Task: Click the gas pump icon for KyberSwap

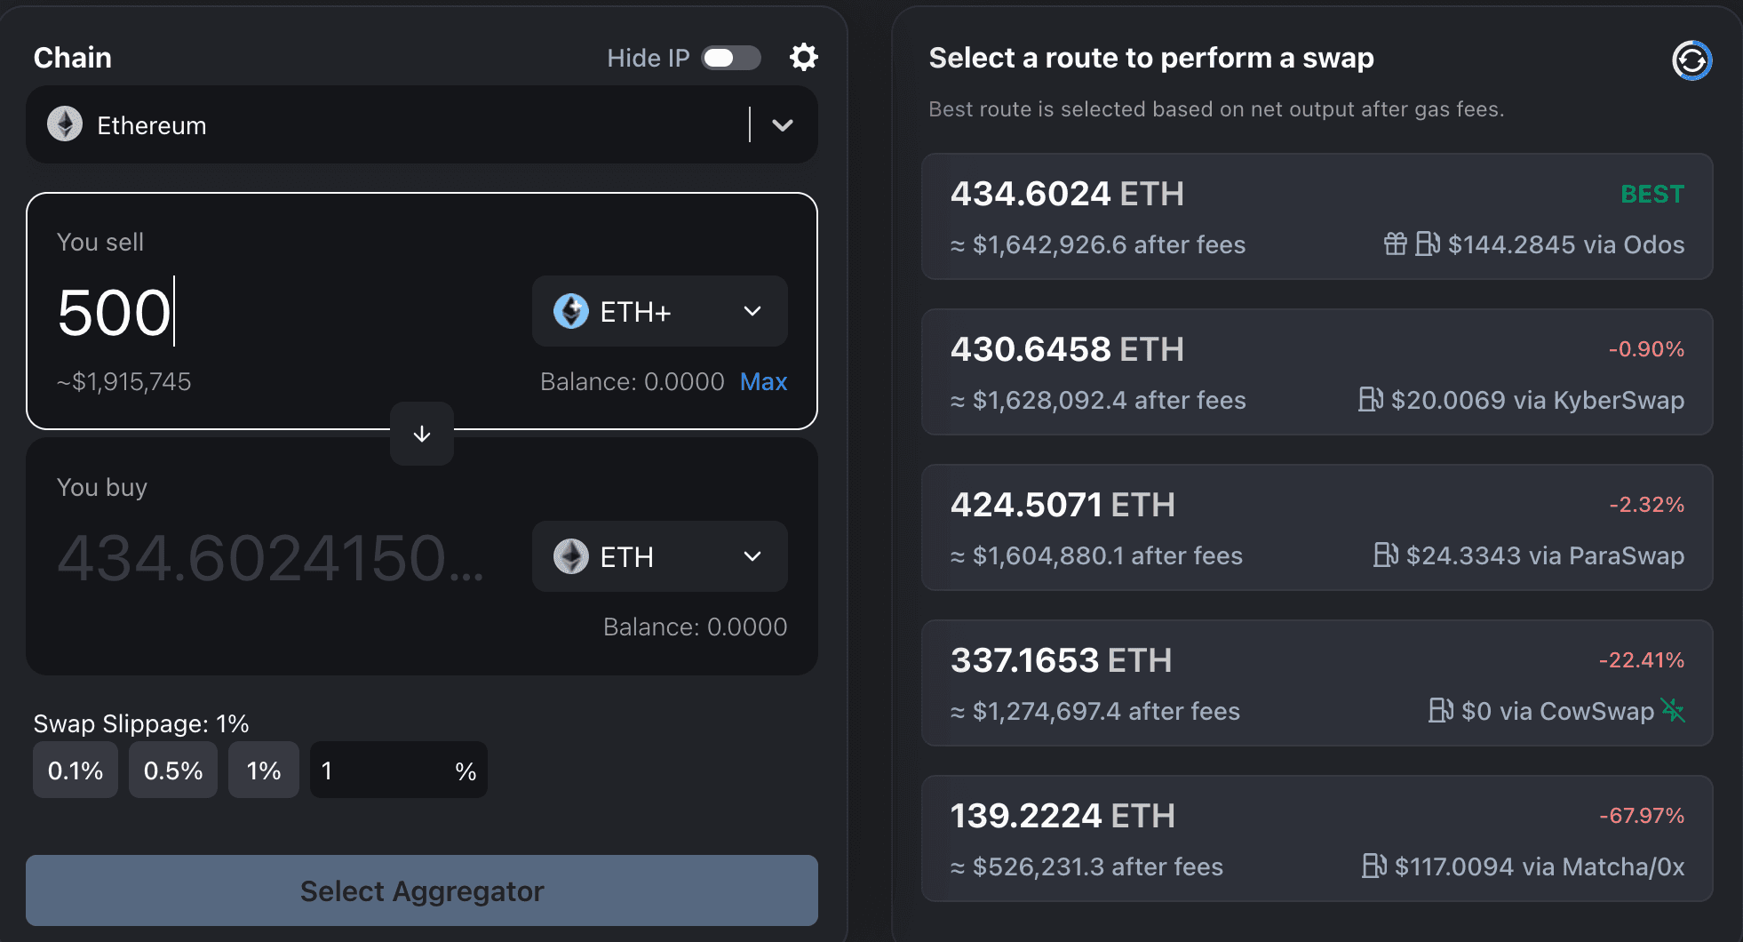Action: 1370,399
